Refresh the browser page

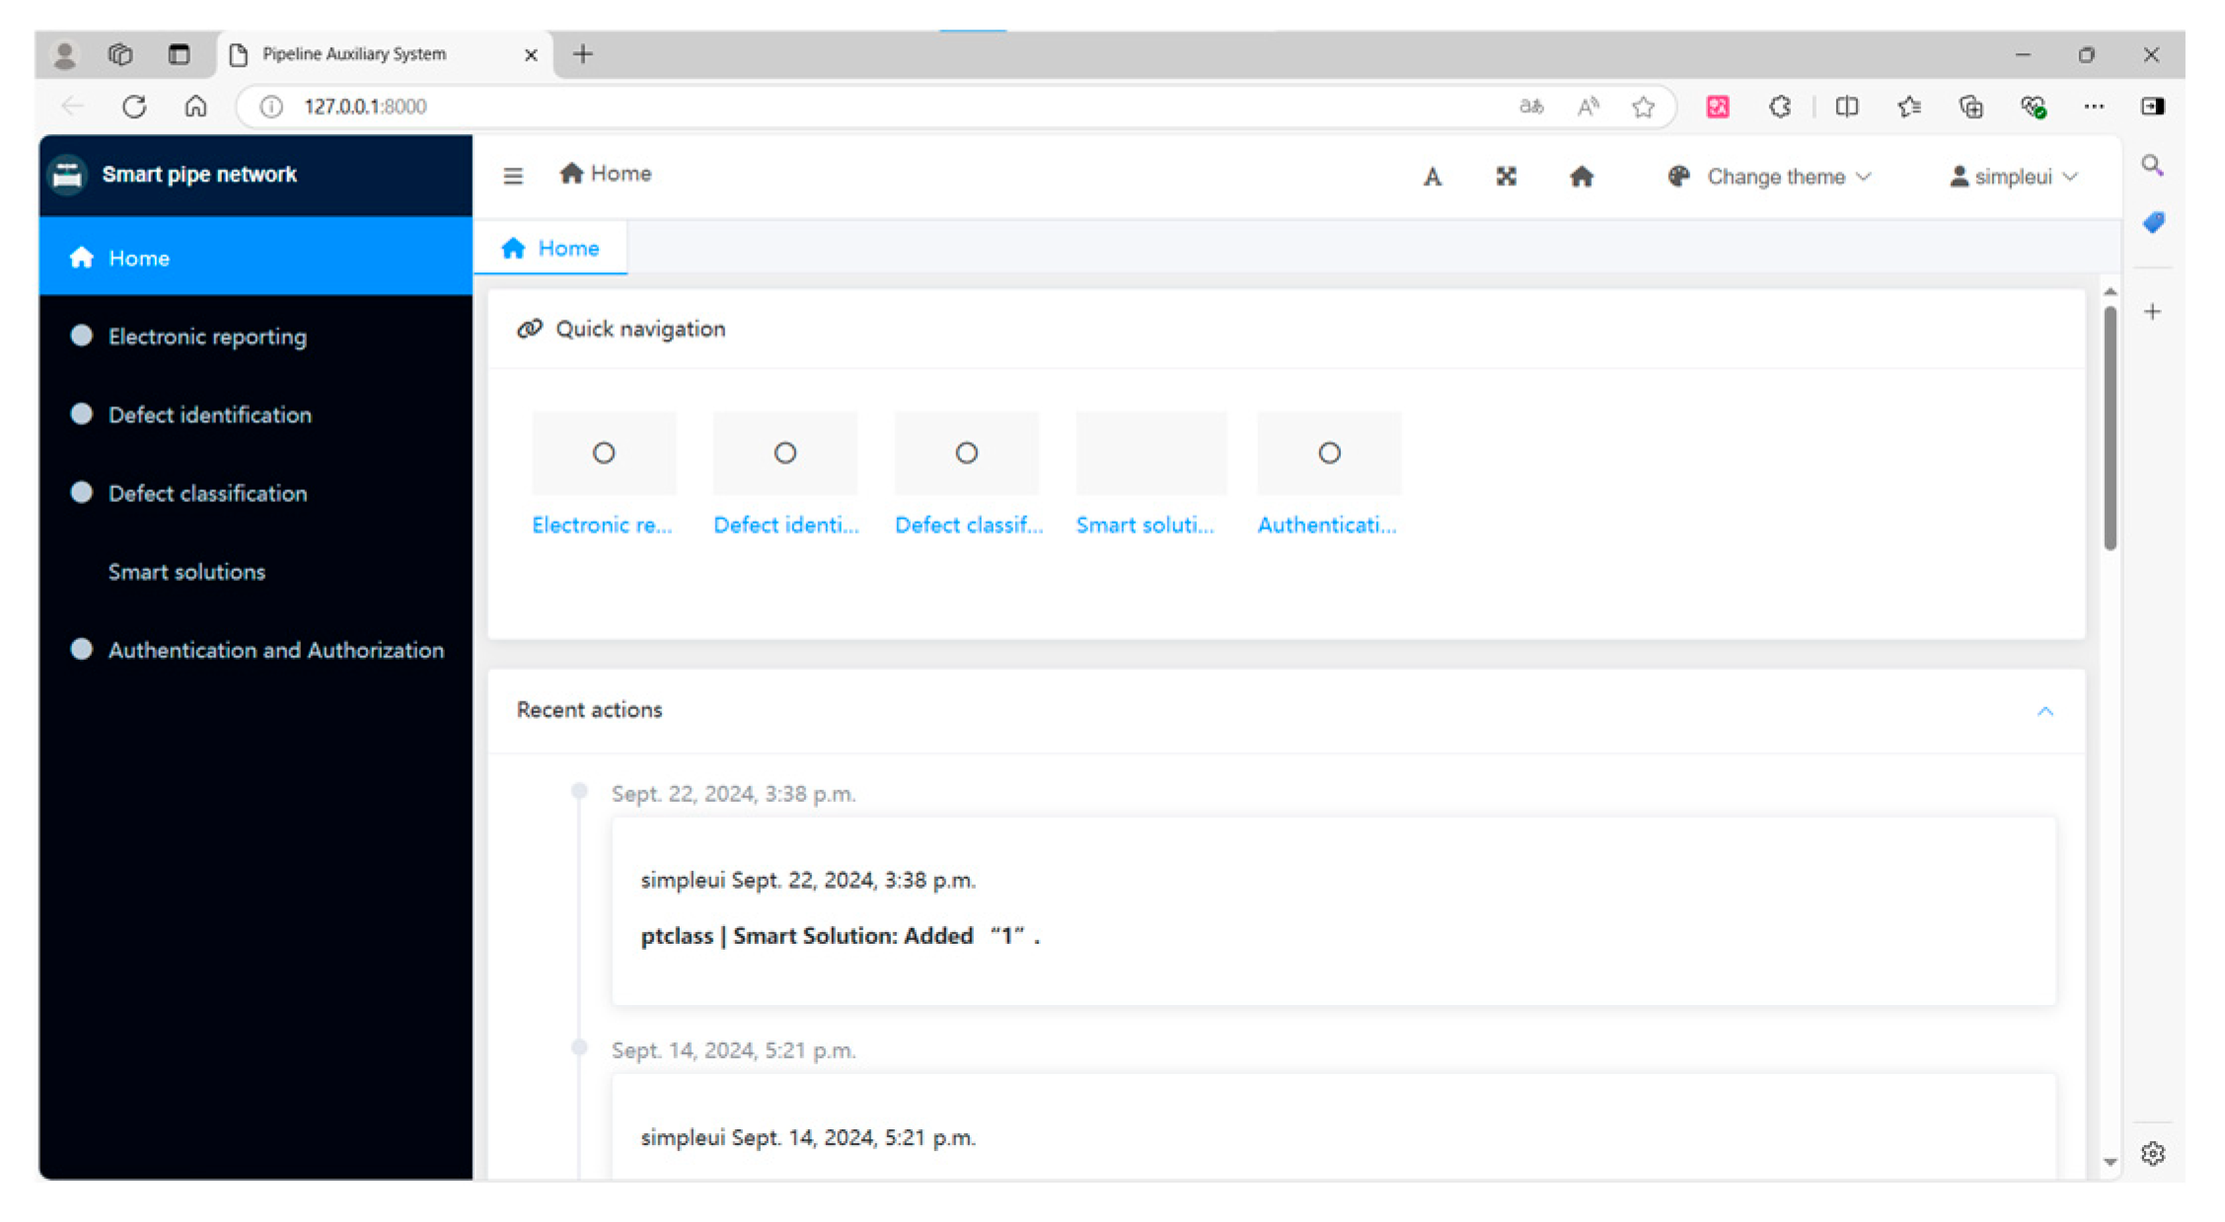click(134, 107)
